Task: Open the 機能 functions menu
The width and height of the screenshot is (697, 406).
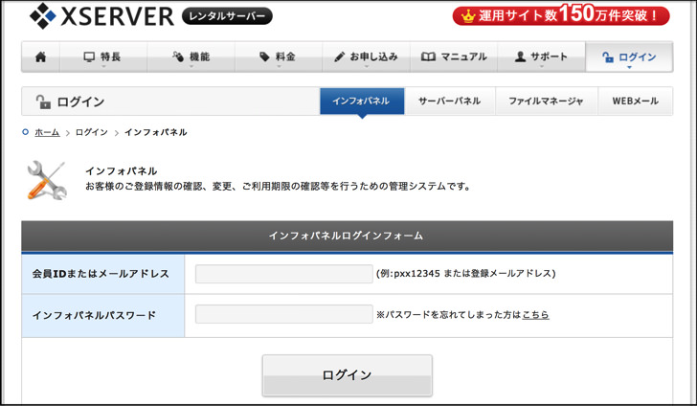Action: click(191, 56)
